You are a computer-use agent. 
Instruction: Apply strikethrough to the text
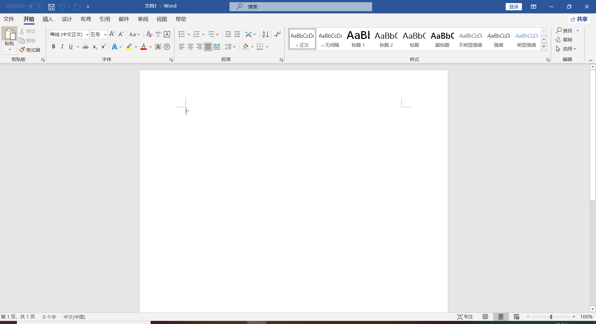(86, 47)
